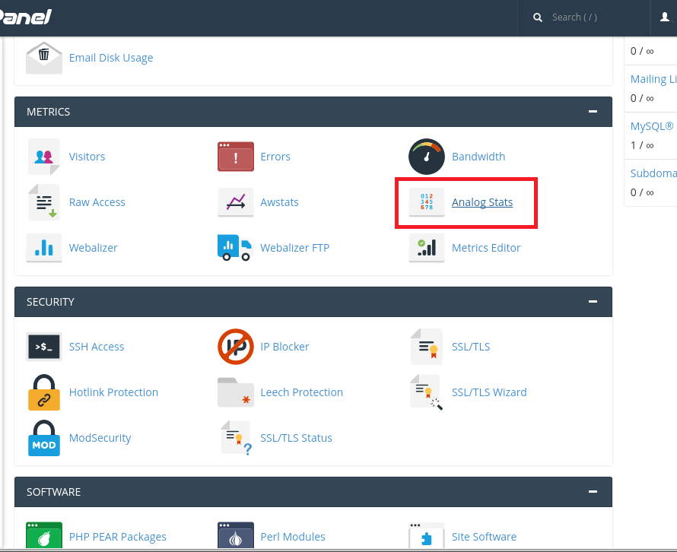
Task: Open the Analog Stats link
Action: pos(482,202)
